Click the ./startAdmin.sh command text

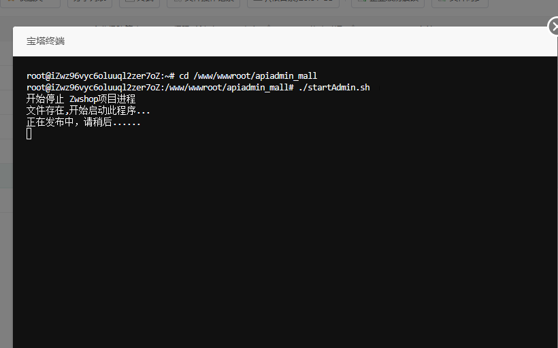334,88
